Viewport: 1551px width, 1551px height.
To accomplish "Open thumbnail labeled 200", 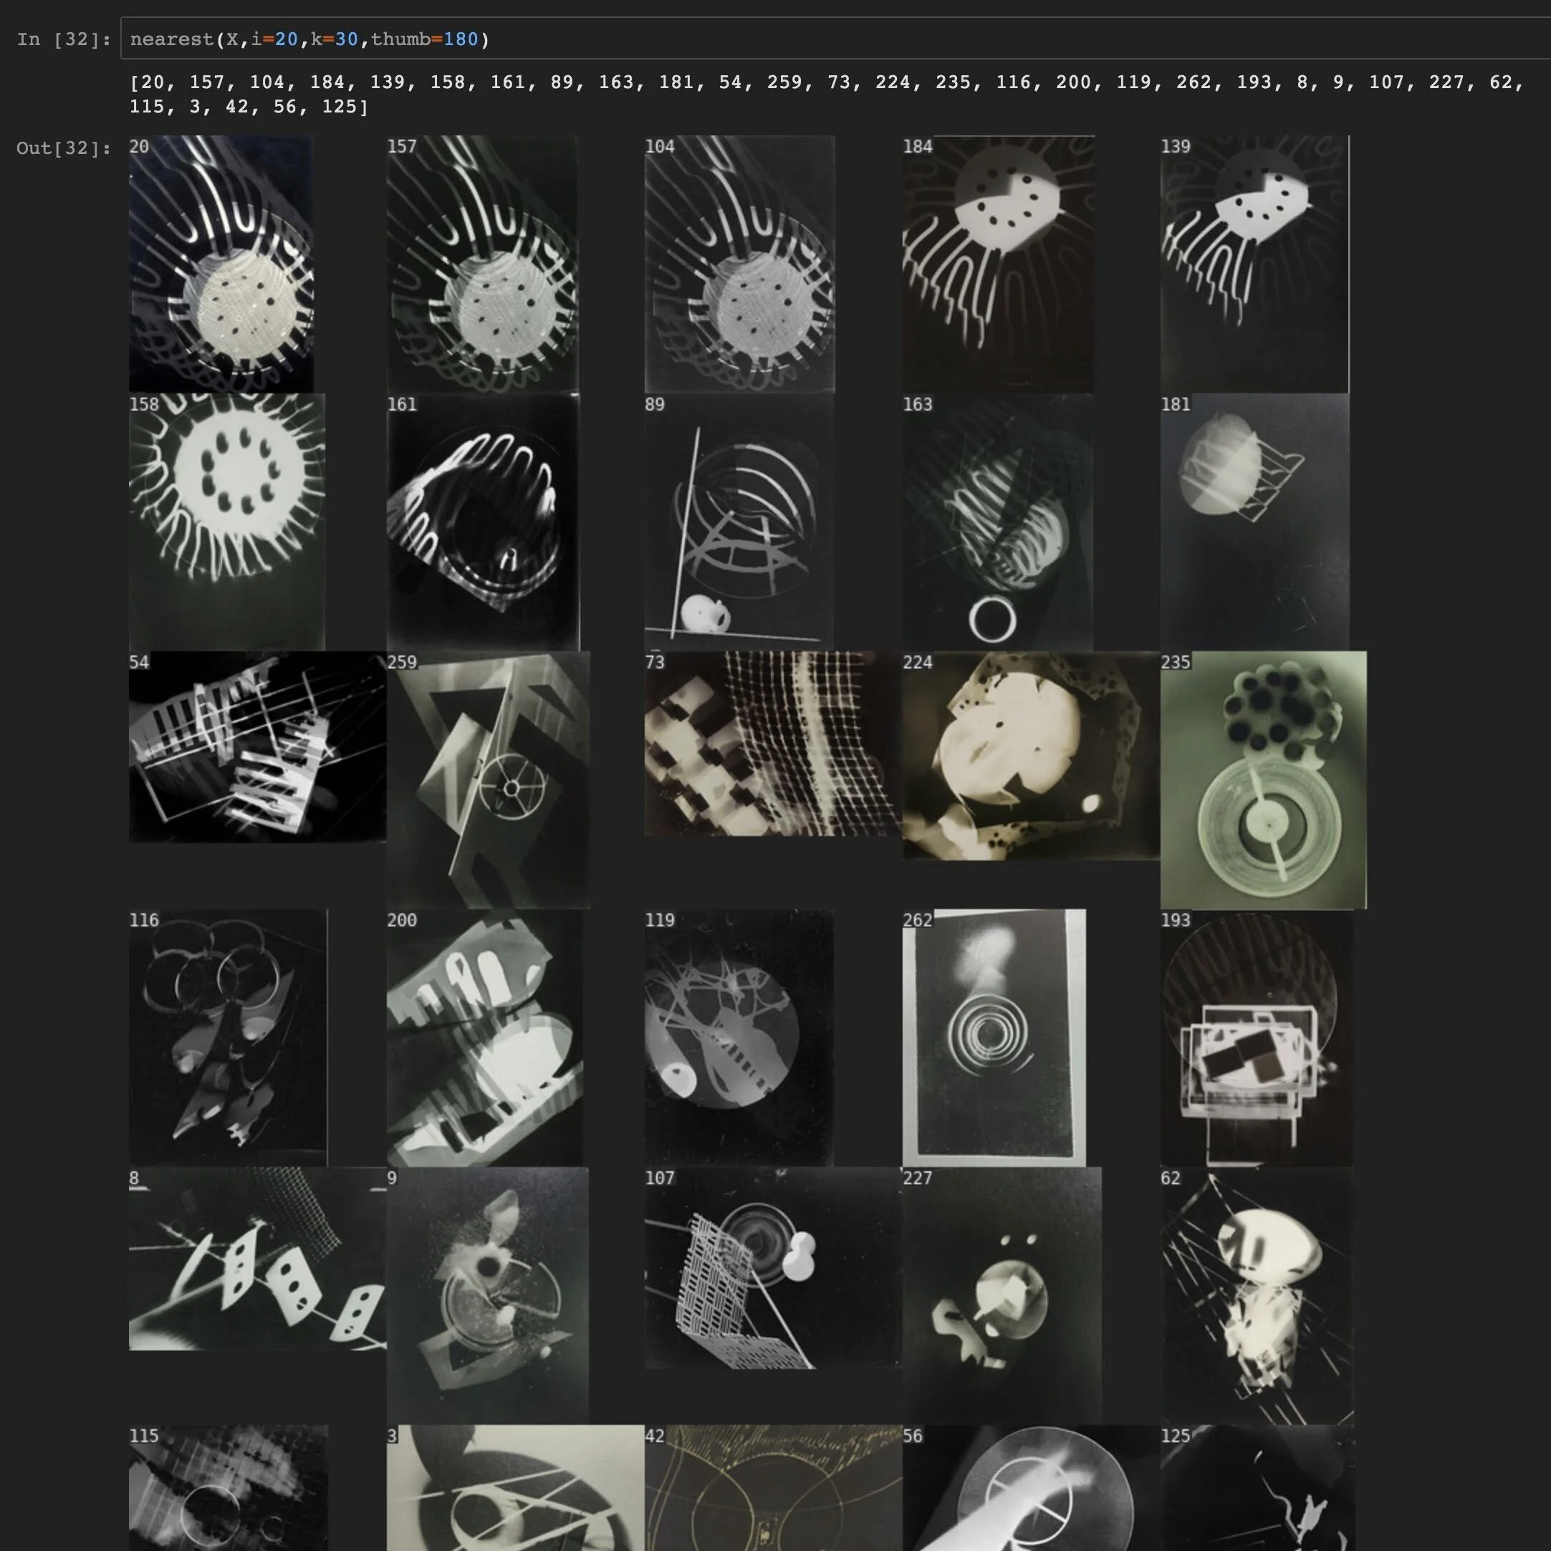I will pos(485,1037).
